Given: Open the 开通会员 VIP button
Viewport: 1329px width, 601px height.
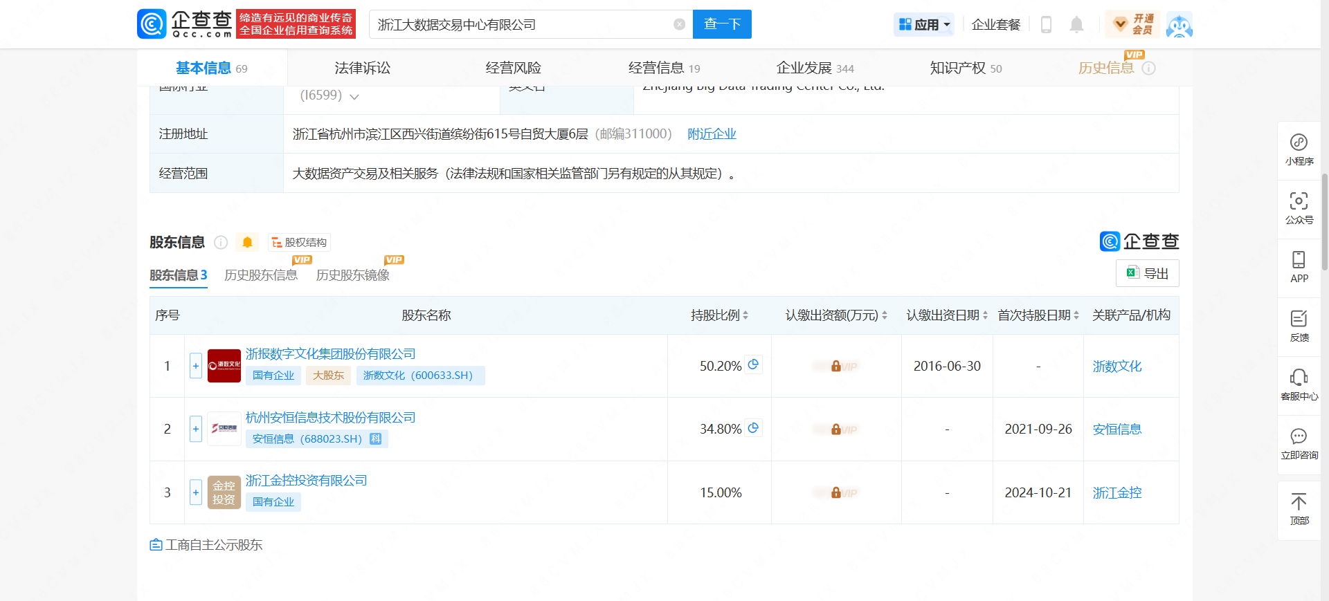Looking at the screenshot, I should 1132,24.
